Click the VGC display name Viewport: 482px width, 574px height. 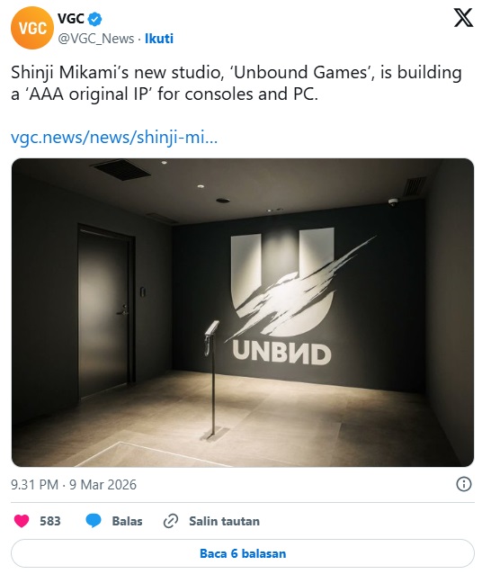click(71, 18)
